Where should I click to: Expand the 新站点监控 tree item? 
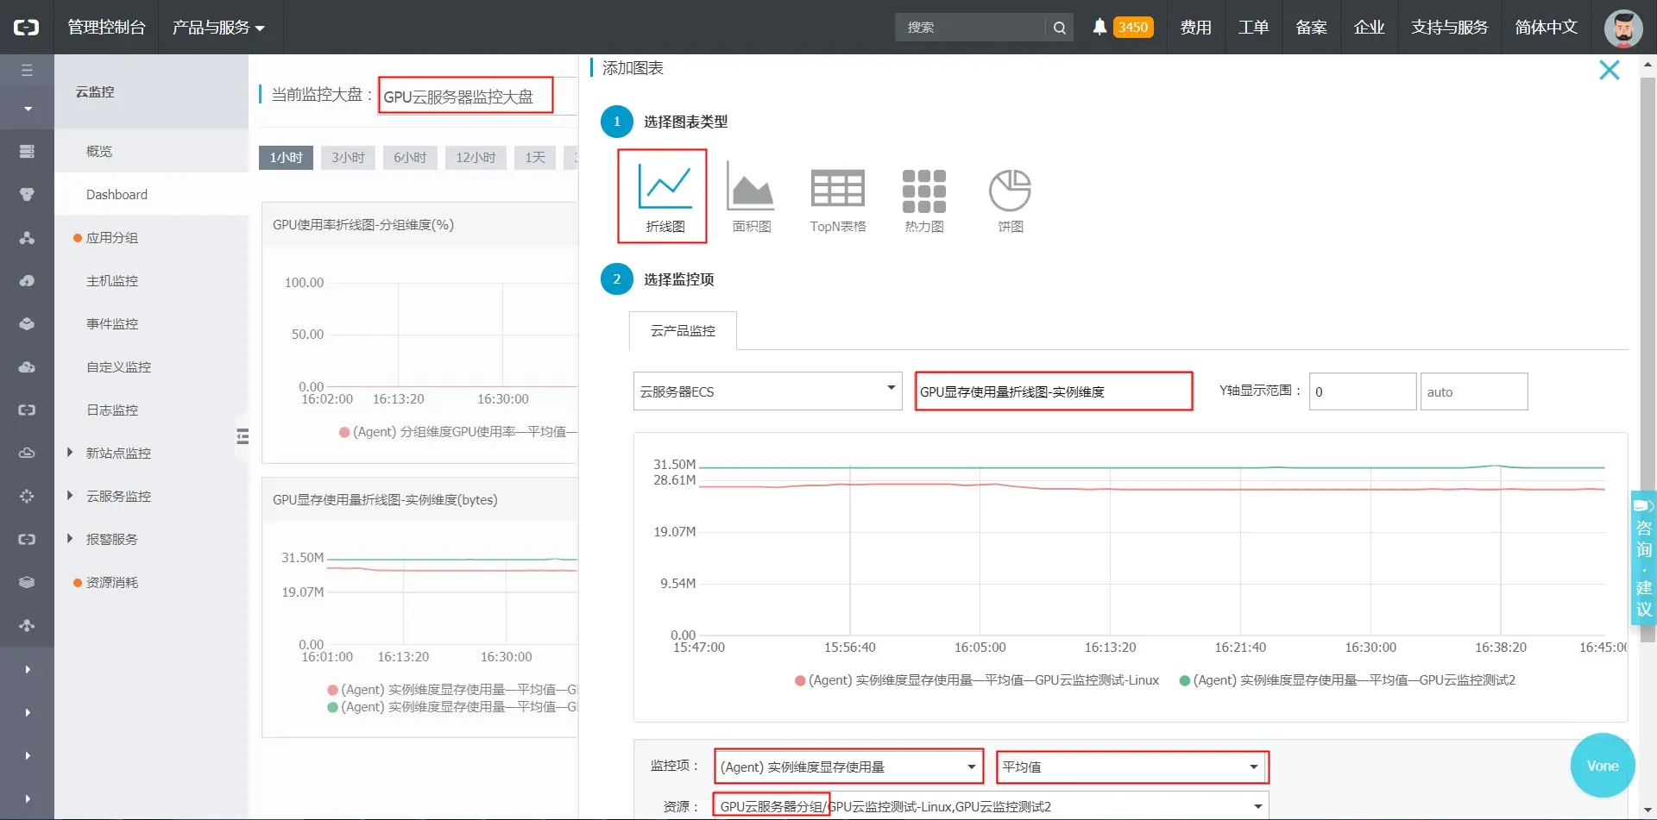pos(70,453)
